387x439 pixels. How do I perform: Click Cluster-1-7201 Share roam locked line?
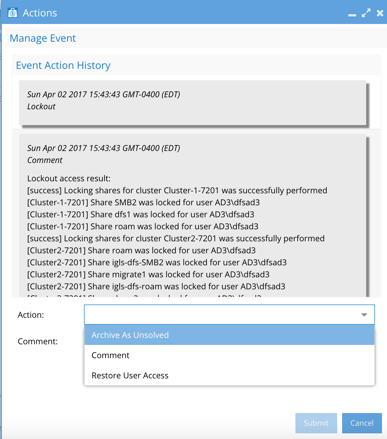[x=143, y=226]
